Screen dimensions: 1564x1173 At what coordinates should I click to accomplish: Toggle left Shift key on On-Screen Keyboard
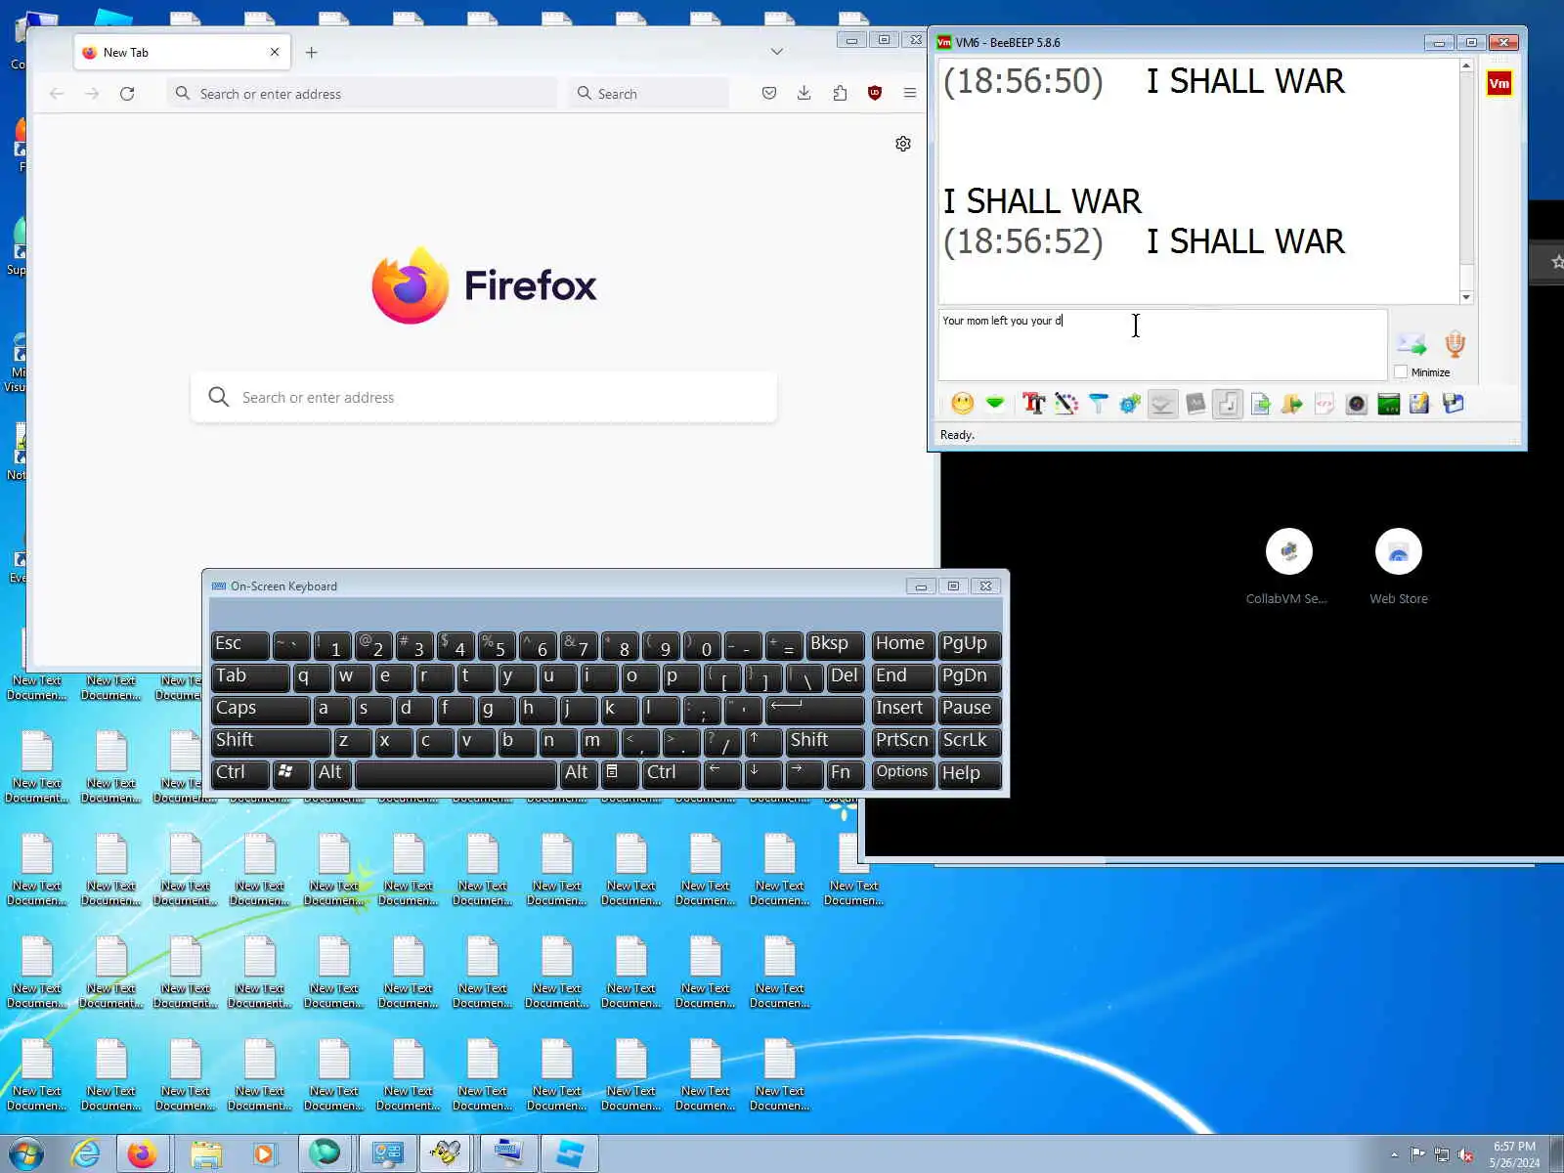pos(271,741)
